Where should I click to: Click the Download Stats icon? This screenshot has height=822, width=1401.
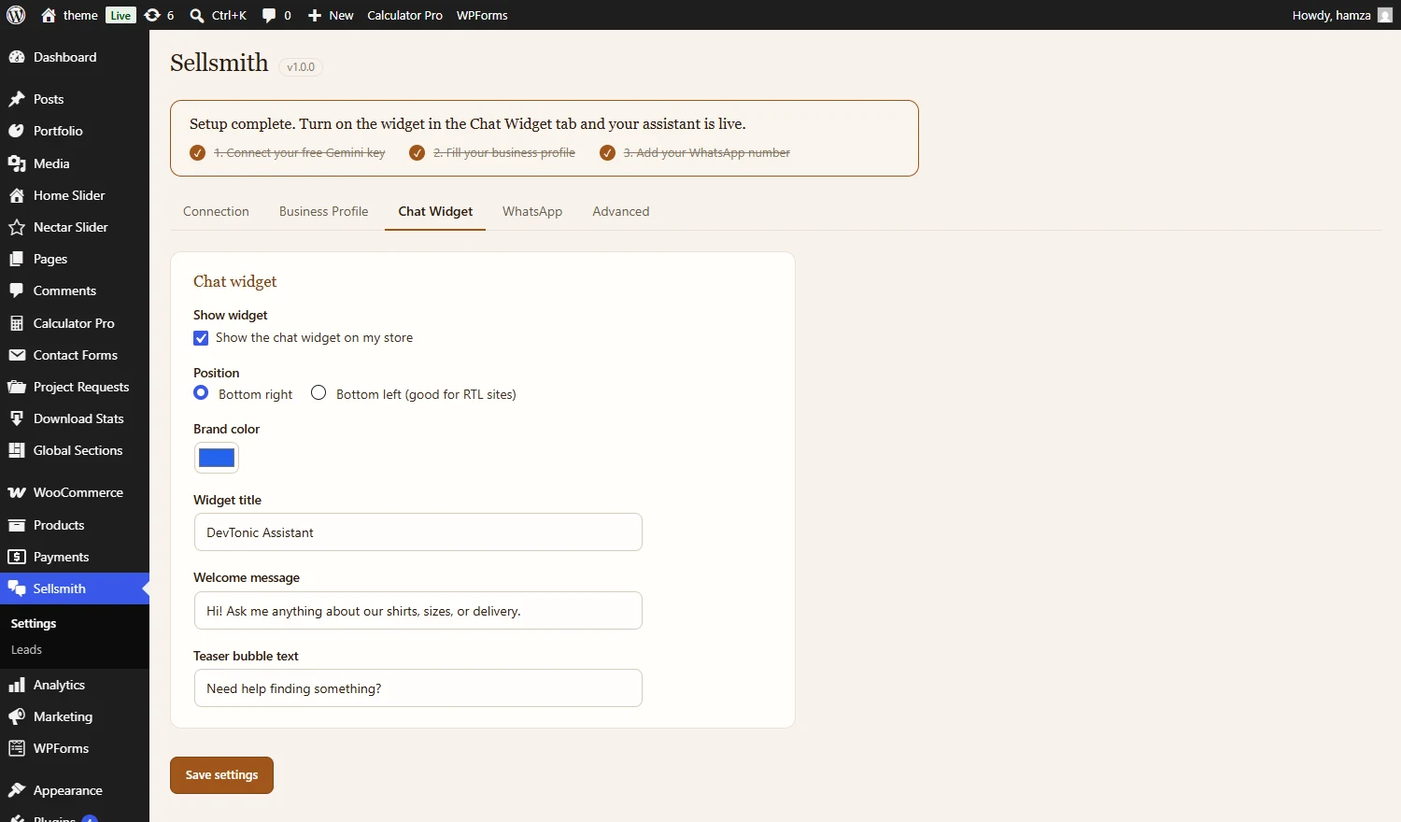pos(17,418)
